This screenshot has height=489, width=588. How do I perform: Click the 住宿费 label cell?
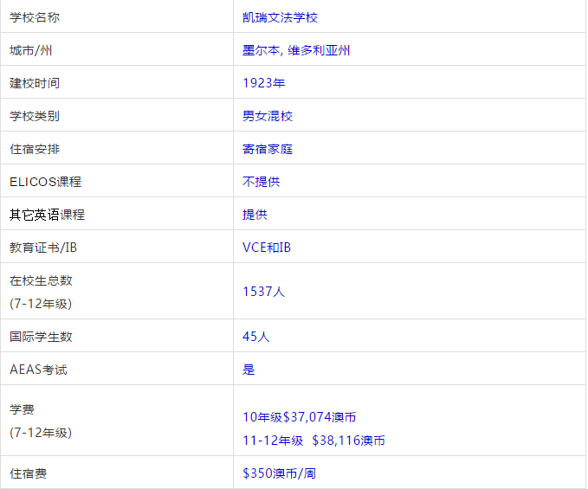coord(29,473)
